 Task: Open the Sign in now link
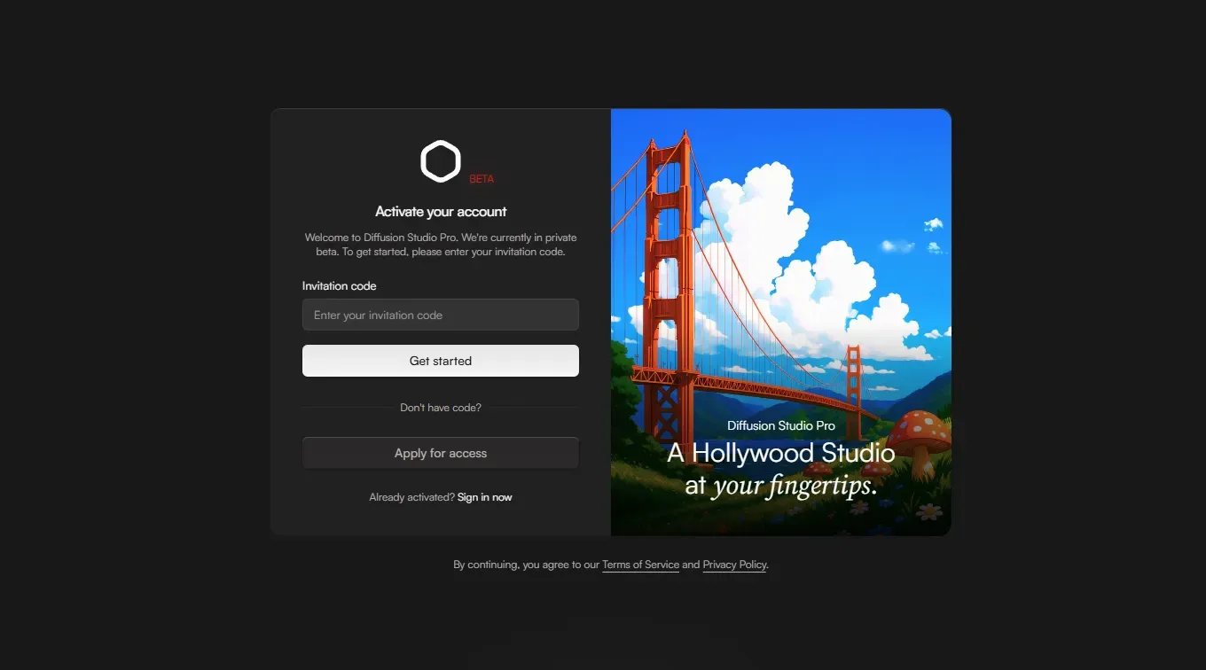pyautogui.click(x=484, y=497)
